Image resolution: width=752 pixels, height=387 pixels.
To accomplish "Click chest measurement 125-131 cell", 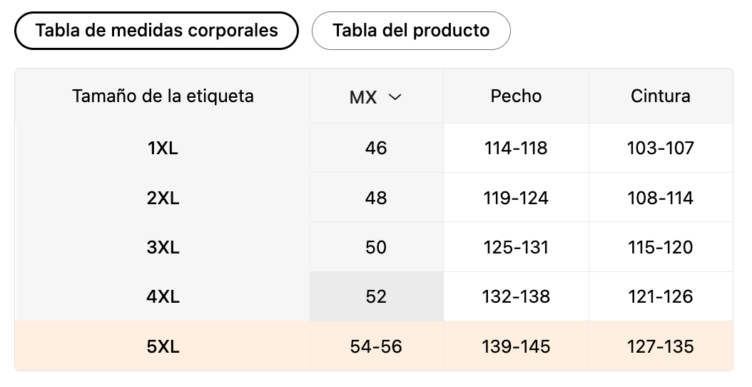I will click(516, 247).
